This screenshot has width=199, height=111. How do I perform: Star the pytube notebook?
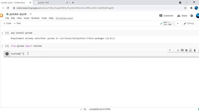30,14
